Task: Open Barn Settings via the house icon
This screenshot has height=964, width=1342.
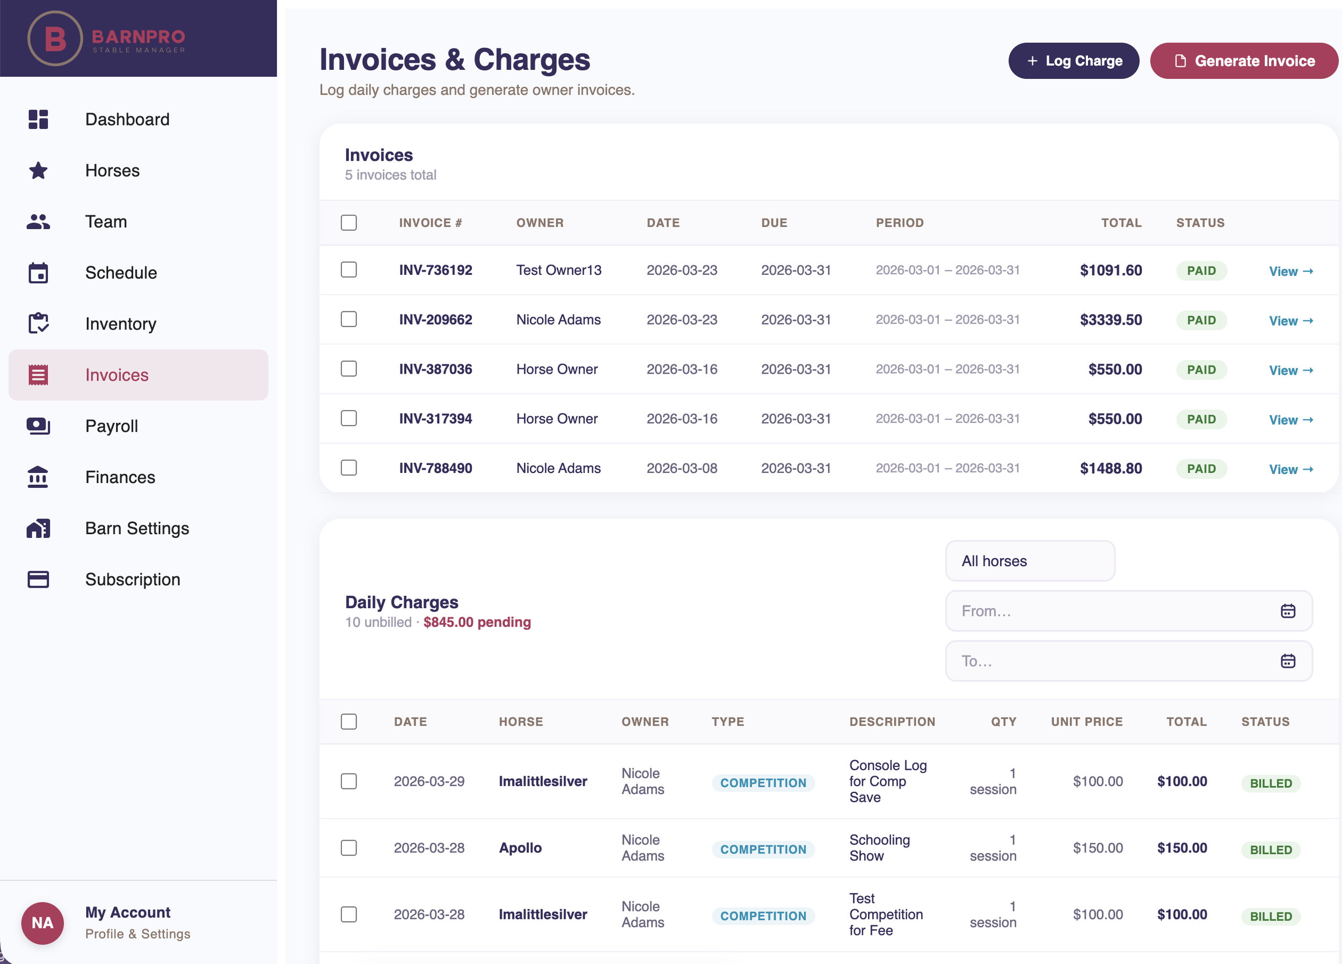Action: (38, 528)
